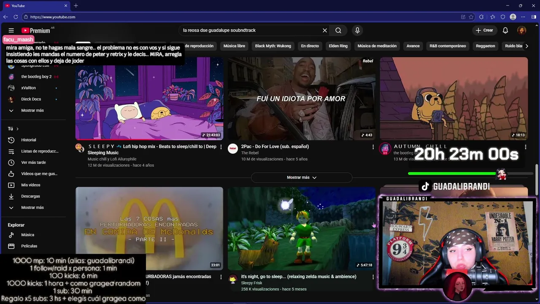The width and height of the screenshot is (540, 304).
Task: Select the Reggaeton chip
Action: [x=486, y=46]
